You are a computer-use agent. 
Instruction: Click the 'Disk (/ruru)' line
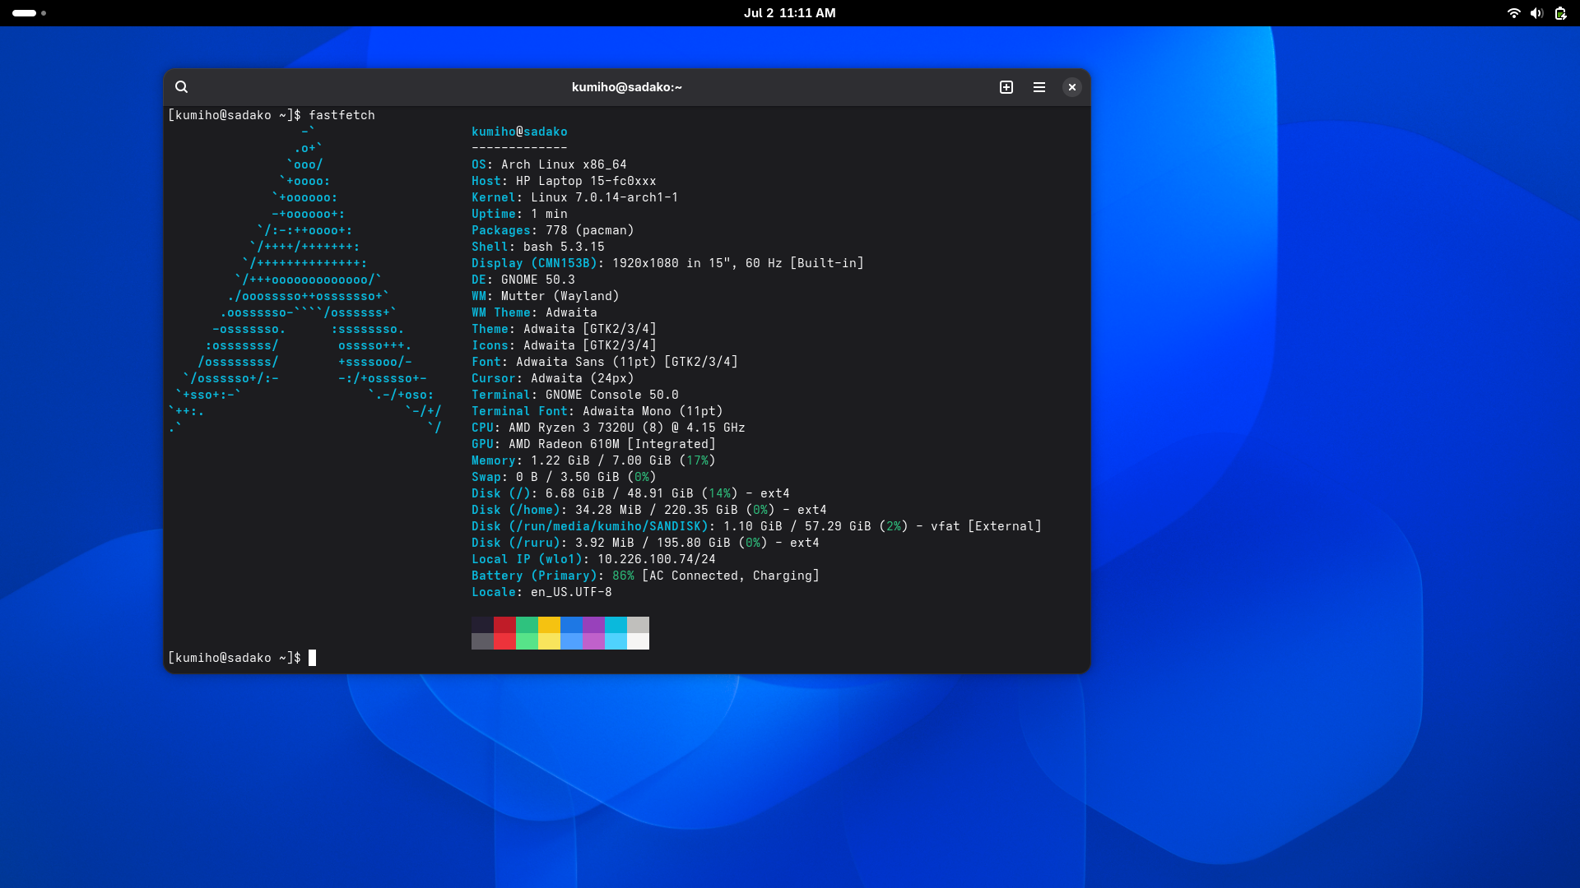pyautogui.click(x=645, y=543)
